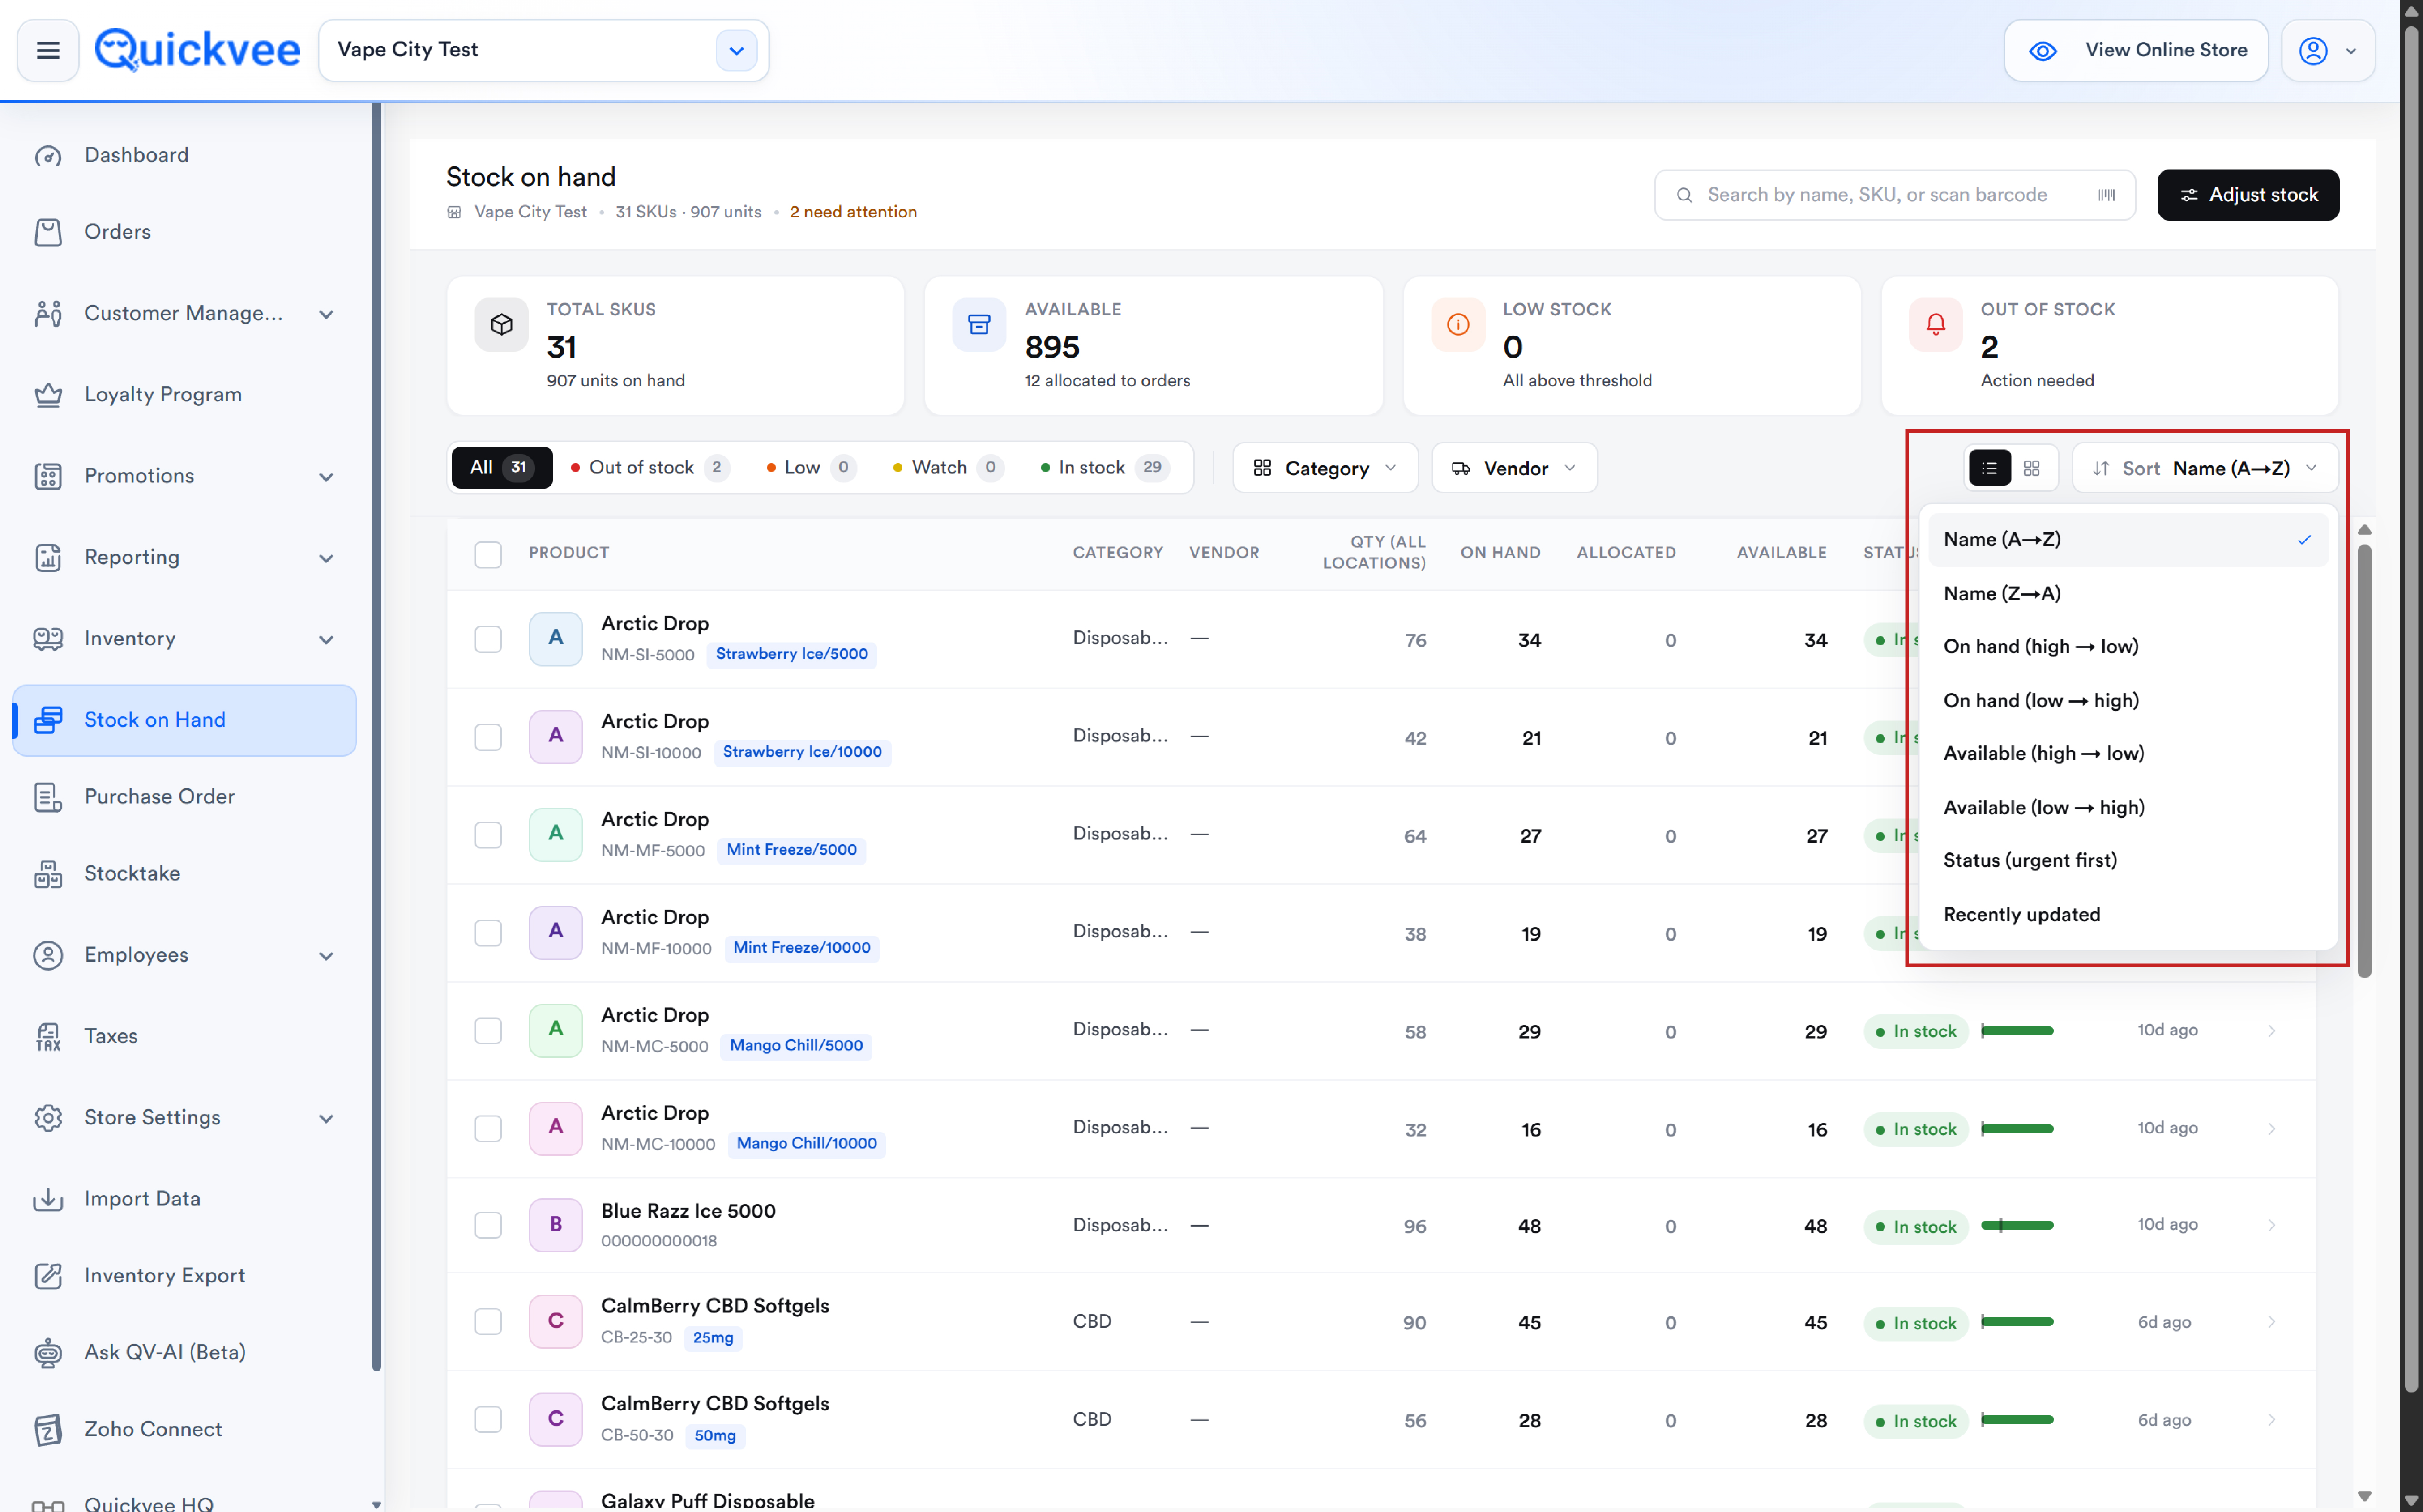
Task: Check the Arctic Drop NM-MC-5000 row checkbox
Action: [488, 1032]
